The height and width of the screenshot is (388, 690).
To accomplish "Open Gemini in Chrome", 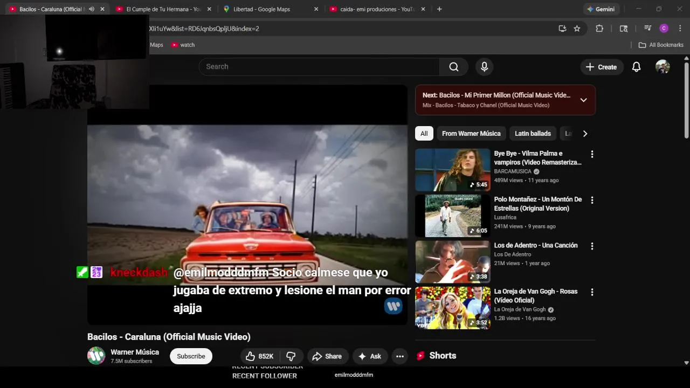I will pyautogui.click(x=601, y=9).
